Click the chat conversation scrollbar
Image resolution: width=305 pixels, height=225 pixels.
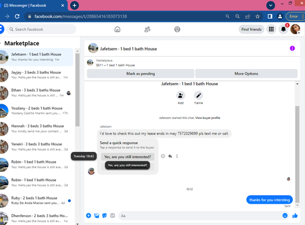click(297, 154)
